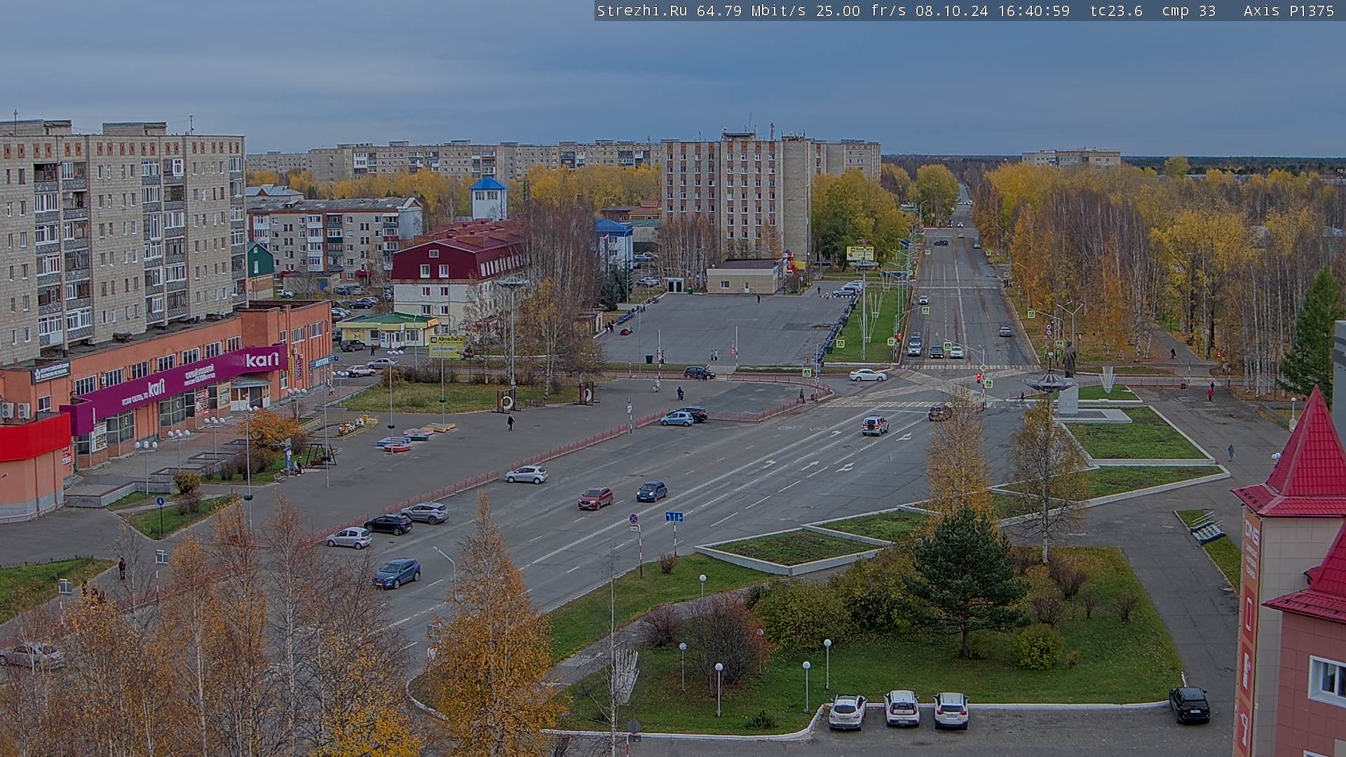
Task: Click the 16:40:59 time stamp
Action: [x=1033, y=11]
